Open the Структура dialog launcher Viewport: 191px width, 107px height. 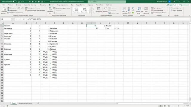pos(169,16)
